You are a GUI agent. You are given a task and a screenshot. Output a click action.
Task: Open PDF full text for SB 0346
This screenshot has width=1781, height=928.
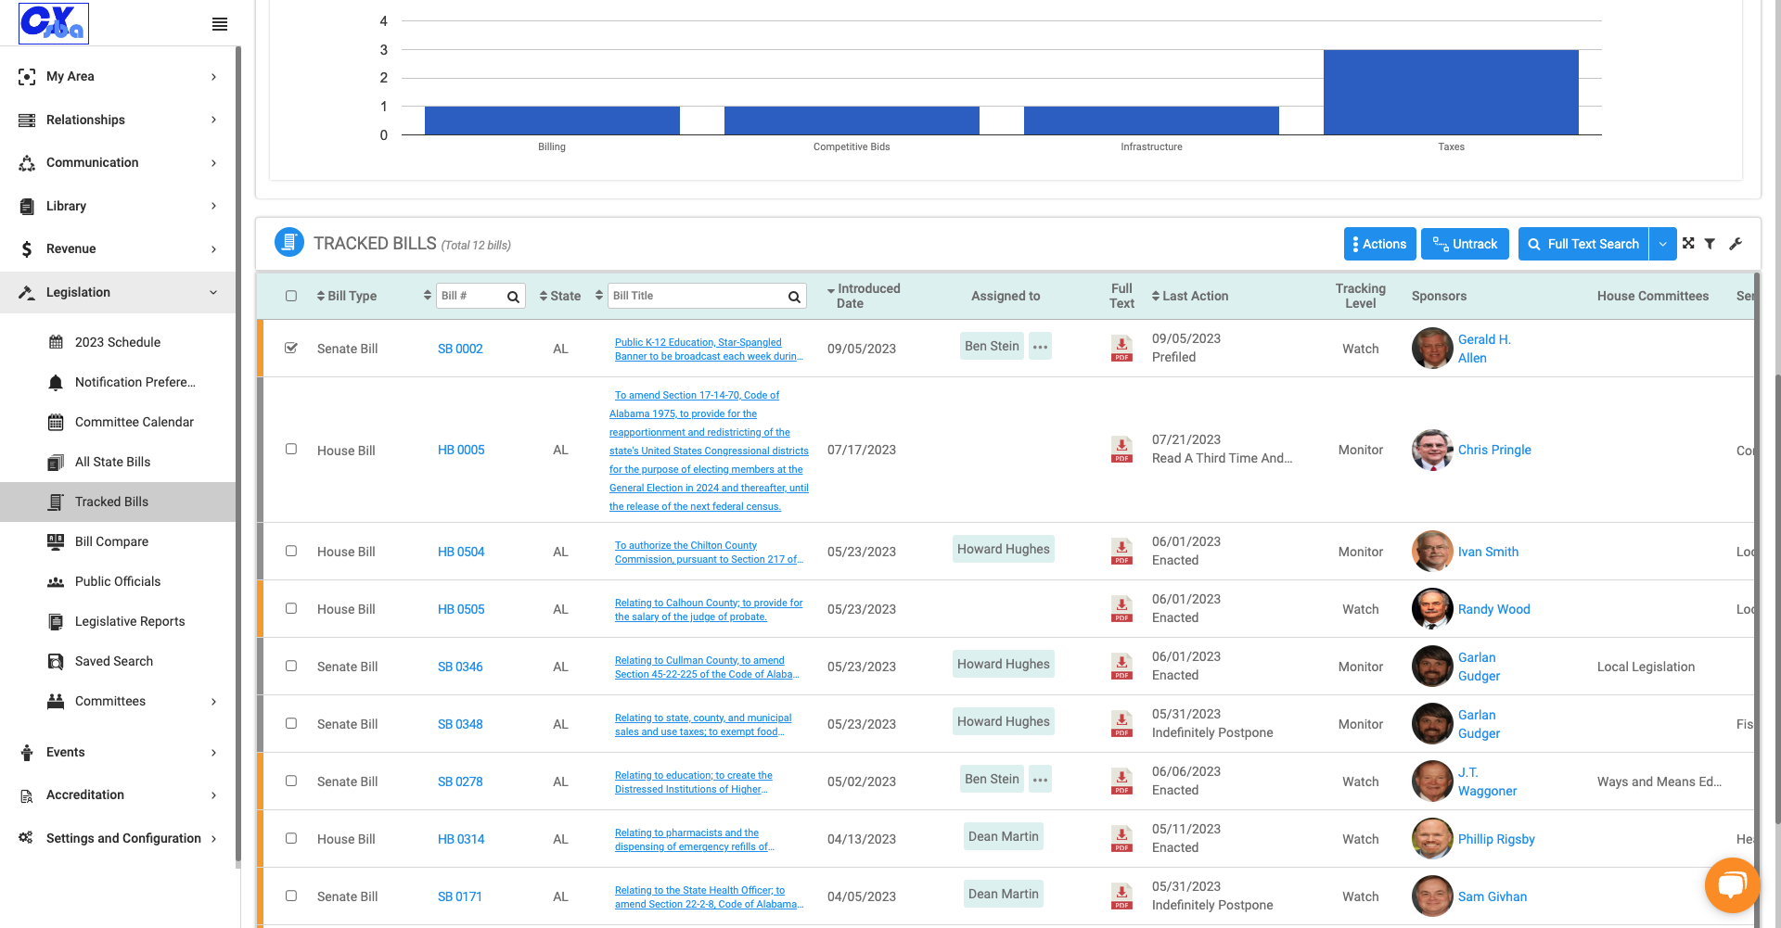1121,667
